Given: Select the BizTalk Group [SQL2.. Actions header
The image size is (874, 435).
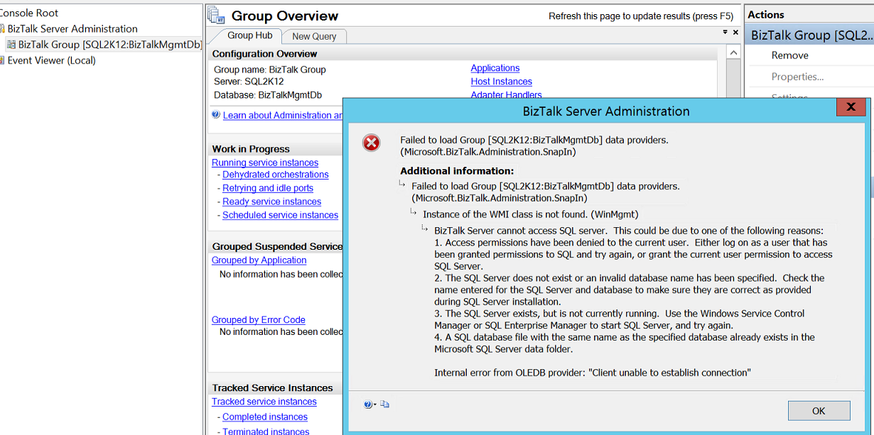Looking at the screenshot, I should pyautogui.click(x=809, y=35).
